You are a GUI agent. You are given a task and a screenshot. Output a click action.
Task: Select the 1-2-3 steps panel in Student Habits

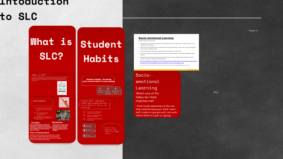(109, 91)
